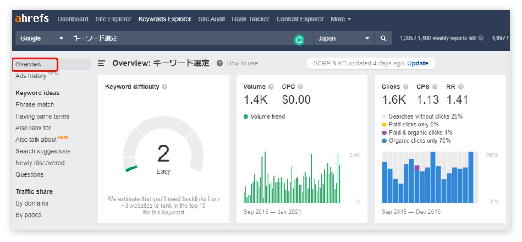Open Also rank for report

(x=33, y=128)
